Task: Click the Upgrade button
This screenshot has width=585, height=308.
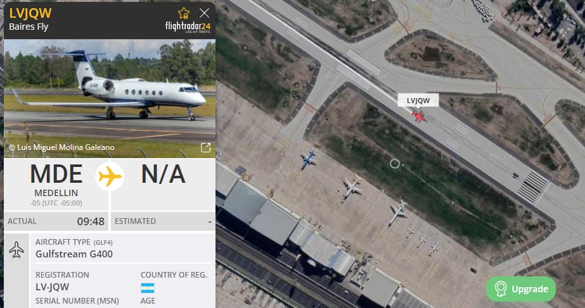Action: [x=521, y=289]
